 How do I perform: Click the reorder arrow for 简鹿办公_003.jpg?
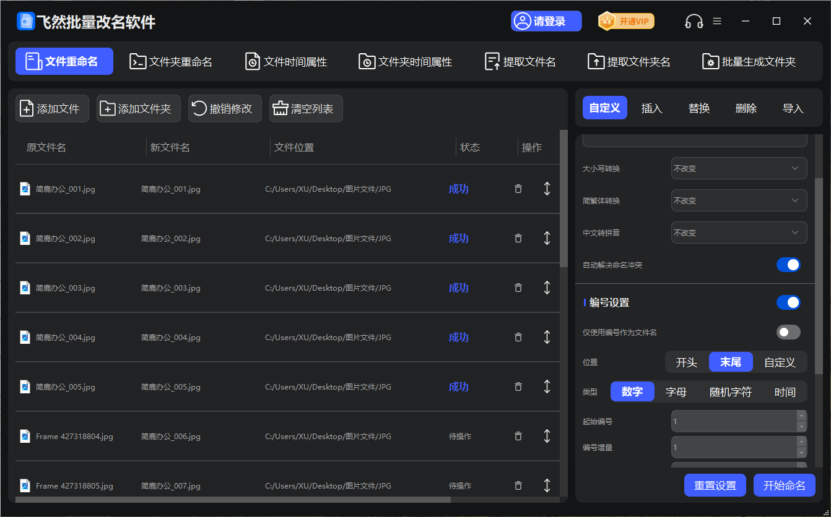point(547,288)
